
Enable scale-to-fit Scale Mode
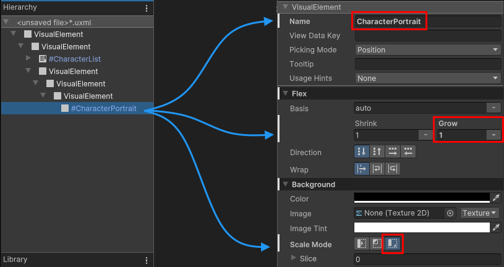[x=393, y=244]
